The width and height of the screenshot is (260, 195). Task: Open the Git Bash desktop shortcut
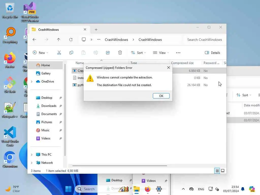10,85
